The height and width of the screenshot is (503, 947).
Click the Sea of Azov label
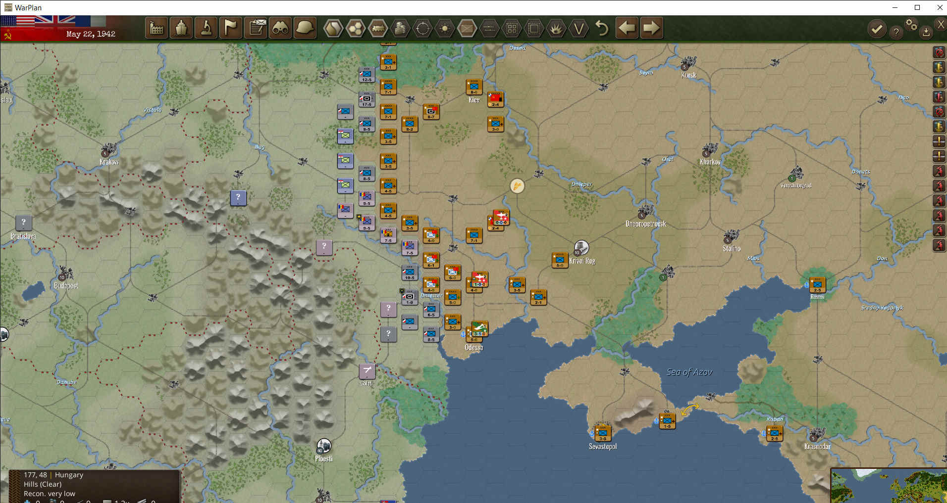(689, 372)
